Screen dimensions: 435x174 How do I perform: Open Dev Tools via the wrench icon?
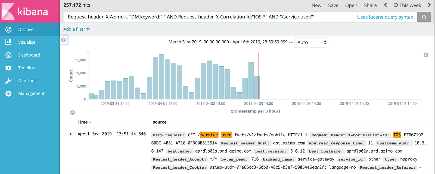coord(8,80)
